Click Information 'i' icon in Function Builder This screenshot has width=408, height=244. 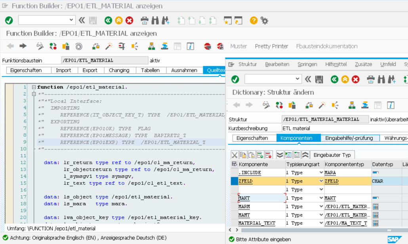click(x=191, y=46)
